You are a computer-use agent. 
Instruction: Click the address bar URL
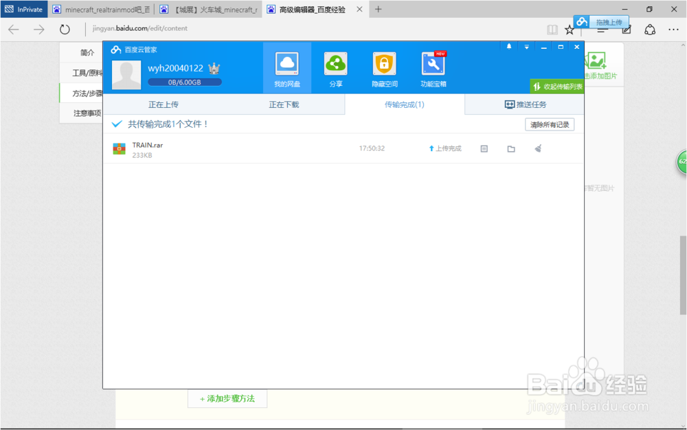click(139, 28)
